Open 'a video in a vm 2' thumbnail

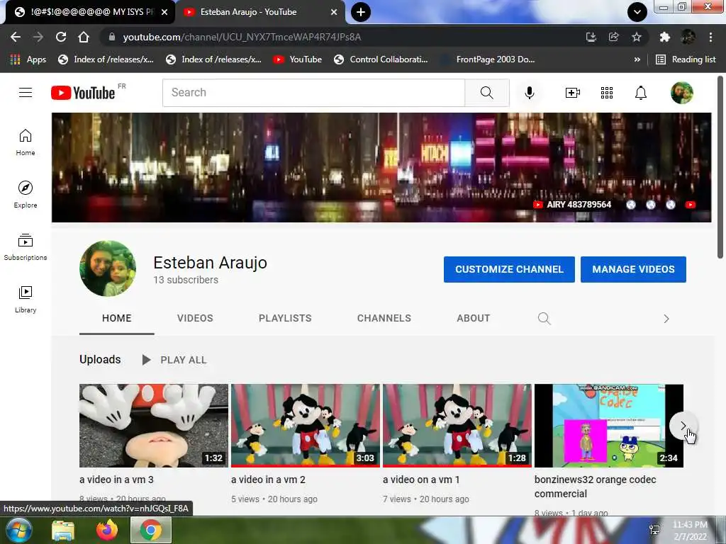(306, 426)
